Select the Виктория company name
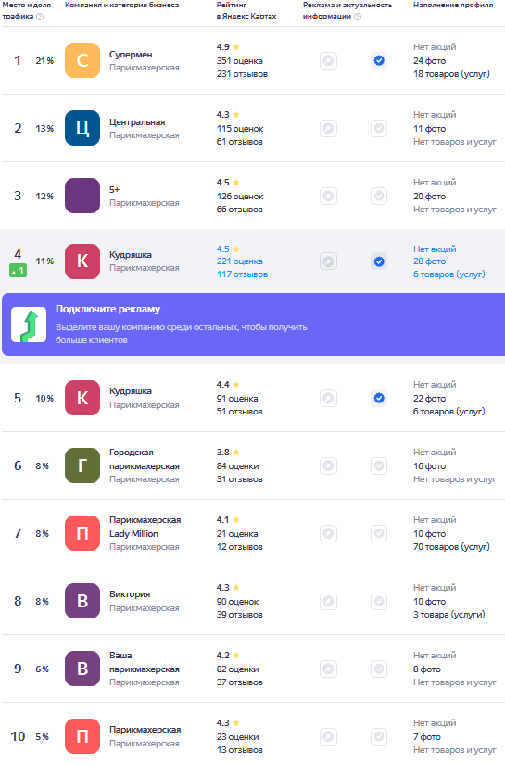 (130, 594)
